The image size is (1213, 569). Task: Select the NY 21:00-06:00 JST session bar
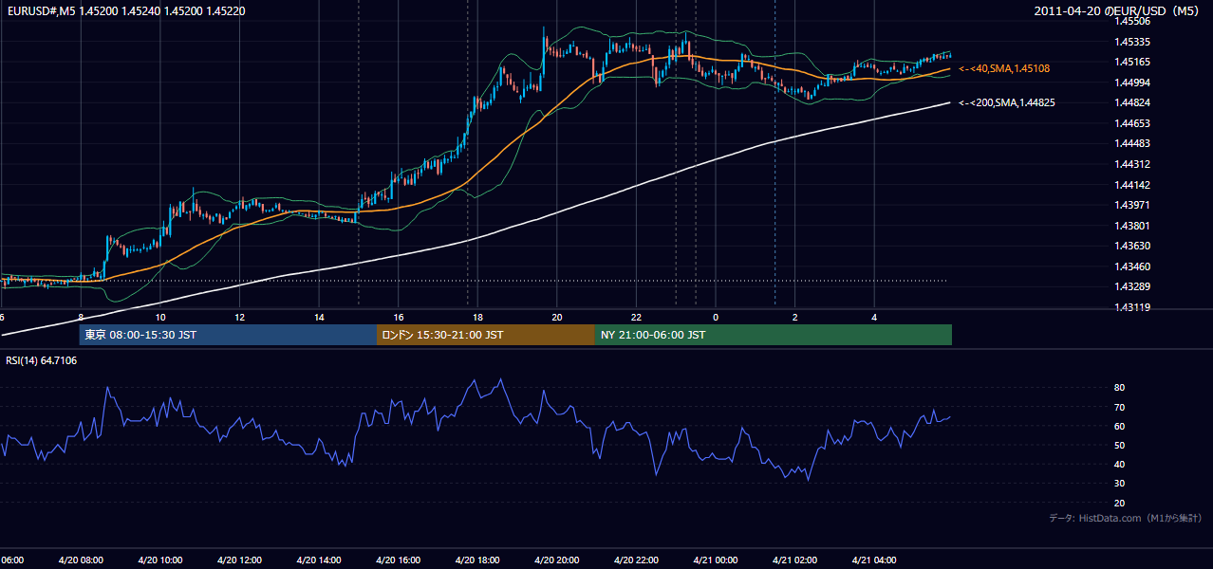tap(774, 335)
